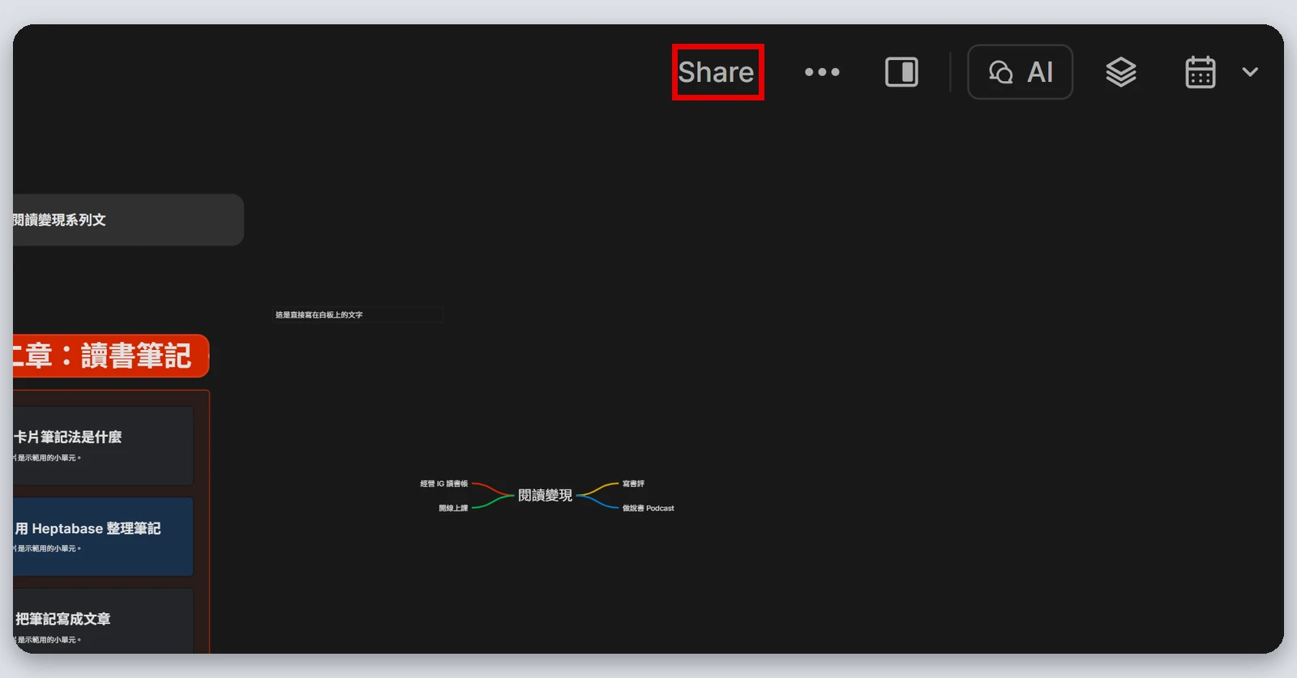This screenshot has width=1297, height=678.
Task: Open the calendar journal icon
Action: coord(1200,72)
